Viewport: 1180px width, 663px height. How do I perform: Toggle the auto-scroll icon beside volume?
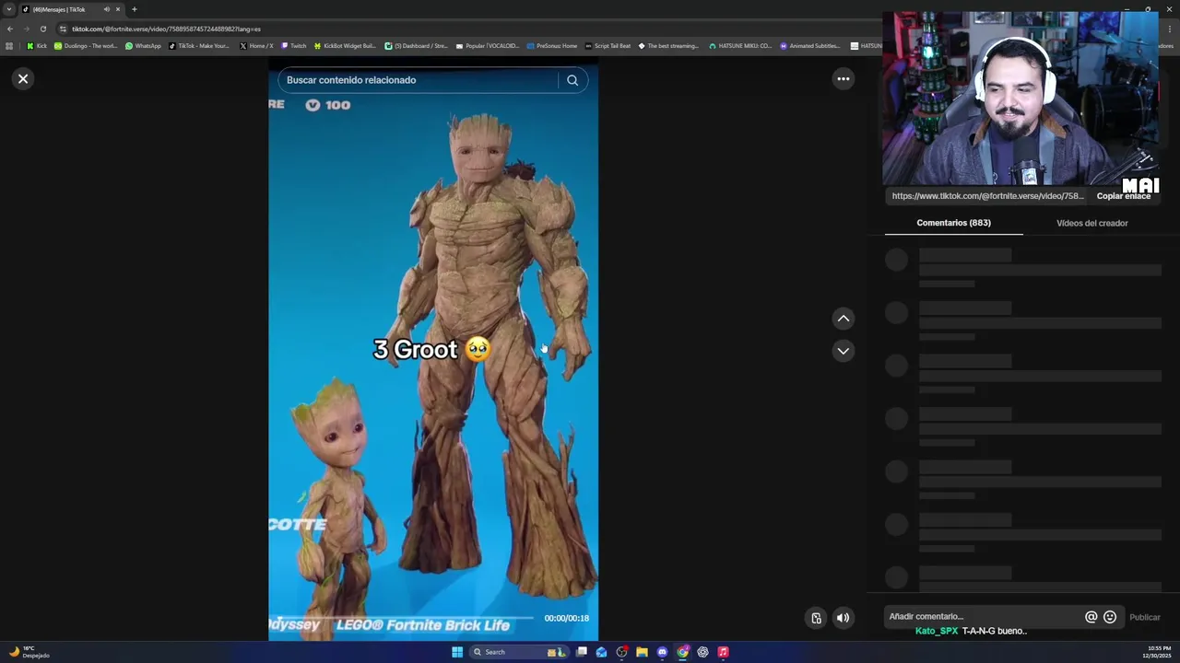(816, 618)
